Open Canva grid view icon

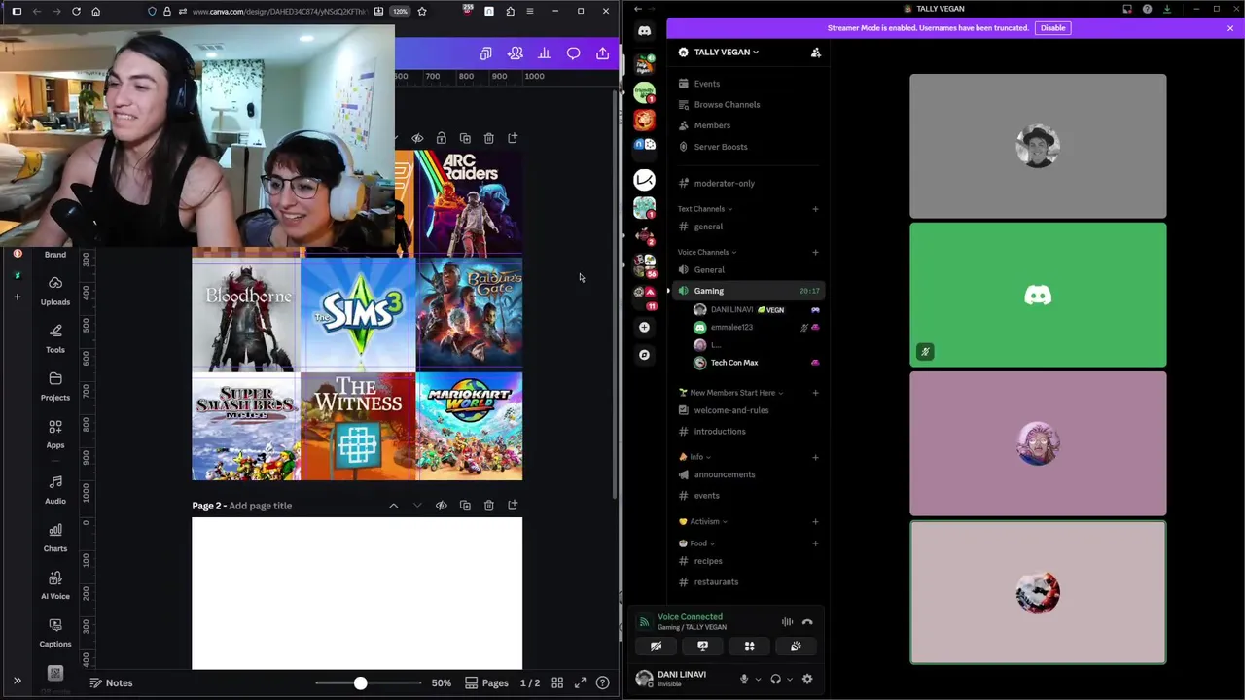click(557, 682)
